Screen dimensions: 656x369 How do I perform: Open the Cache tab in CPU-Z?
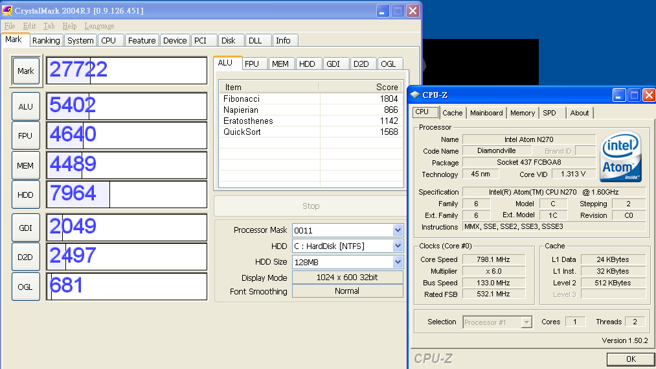pos(452,113)
